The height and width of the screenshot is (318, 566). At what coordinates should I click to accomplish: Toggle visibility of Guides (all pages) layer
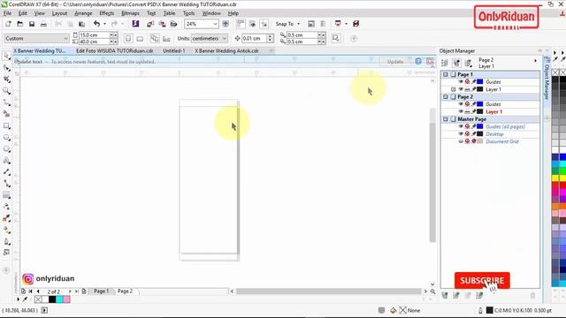click(x=461, y=126)
